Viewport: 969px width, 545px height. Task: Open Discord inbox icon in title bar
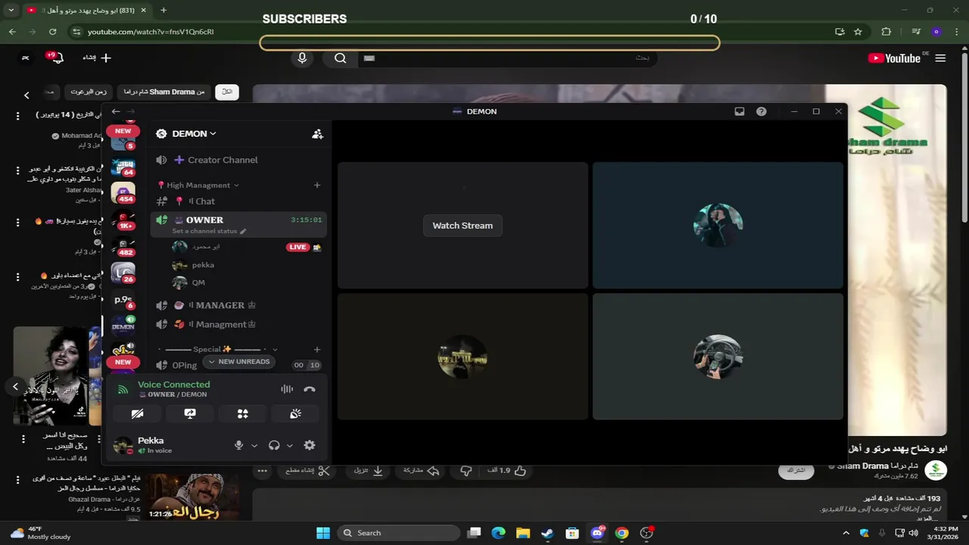(x=740, y=111)
